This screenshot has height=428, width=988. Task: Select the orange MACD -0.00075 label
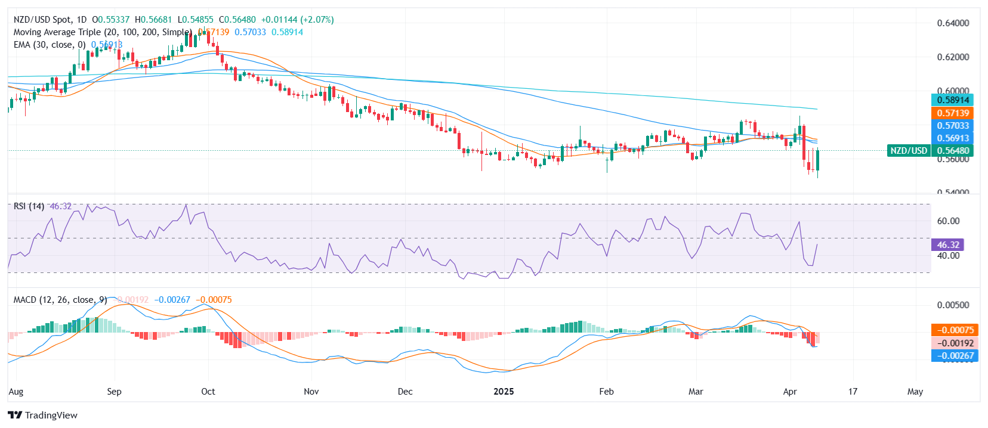(954, 330)
